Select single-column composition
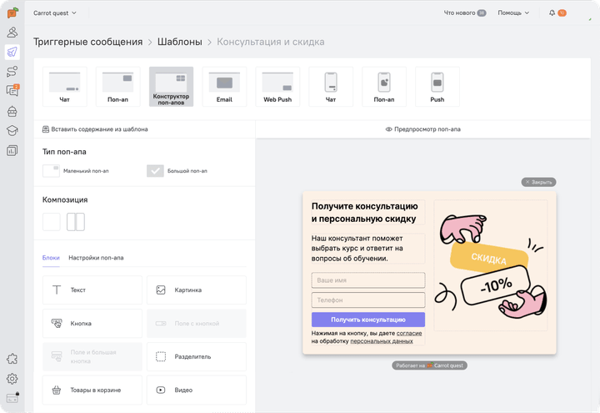This screenshot has height=413, width=600. [x=52, y=222]
